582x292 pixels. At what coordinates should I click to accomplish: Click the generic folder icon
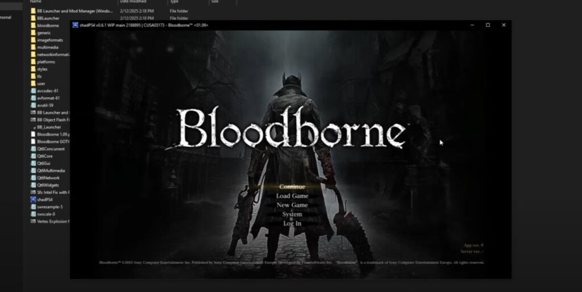pos(34,32)
